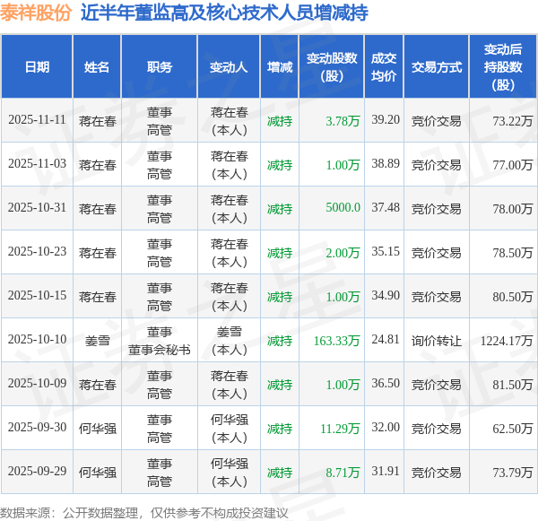Click the 日期 column header

(x=37, y=67)
